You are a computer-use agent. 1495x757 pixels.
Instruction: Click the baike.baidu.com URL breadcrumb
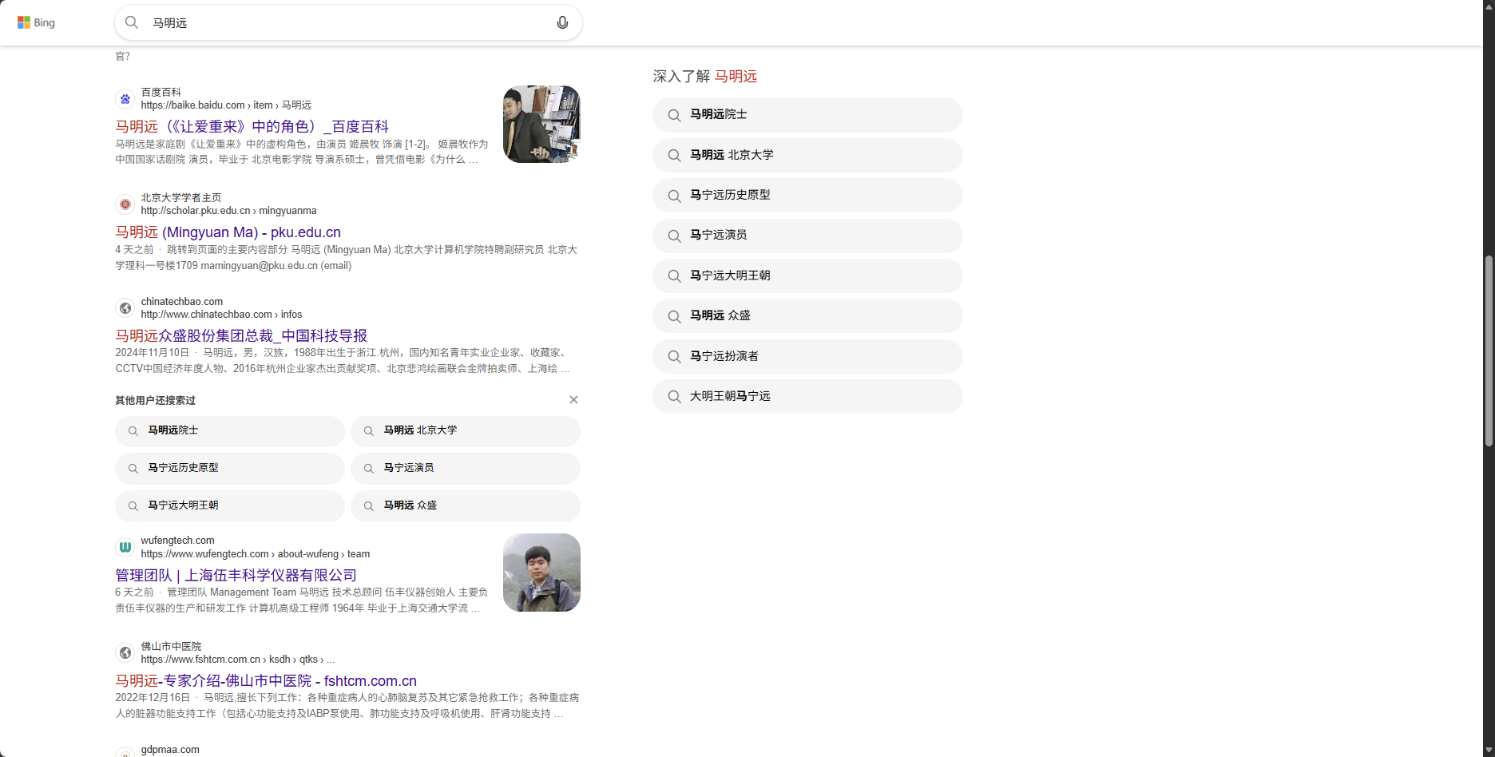226,105
